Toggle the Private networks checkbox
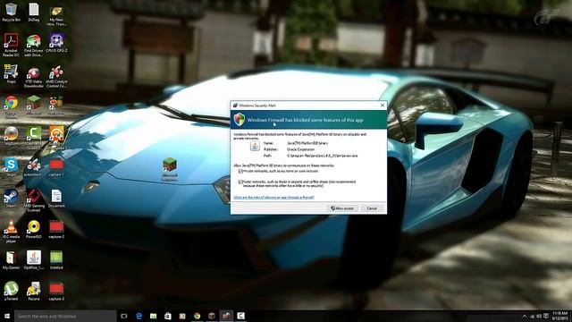 240,171
